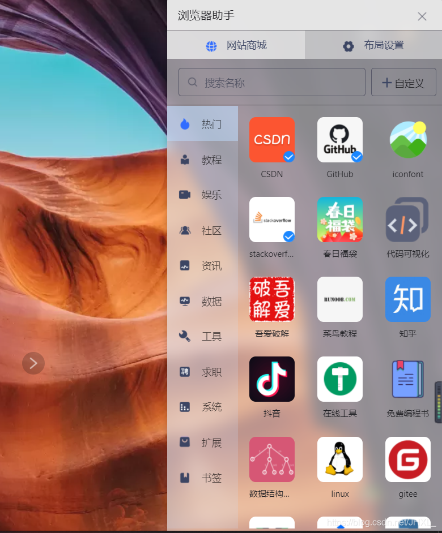Open the 菜鸟教程 RUNOOB icon

tap(340, 299)
